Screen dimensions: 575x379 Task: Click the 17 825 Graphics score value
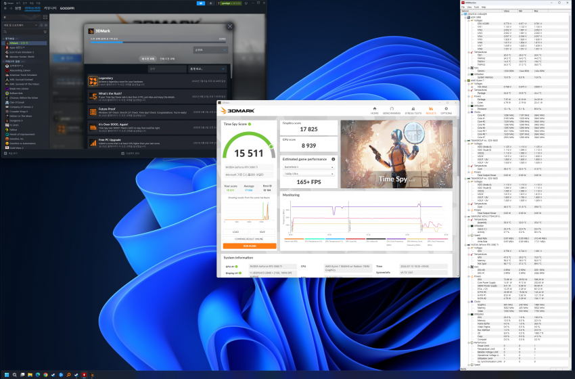pyautogui.click(x=308, y=129)
